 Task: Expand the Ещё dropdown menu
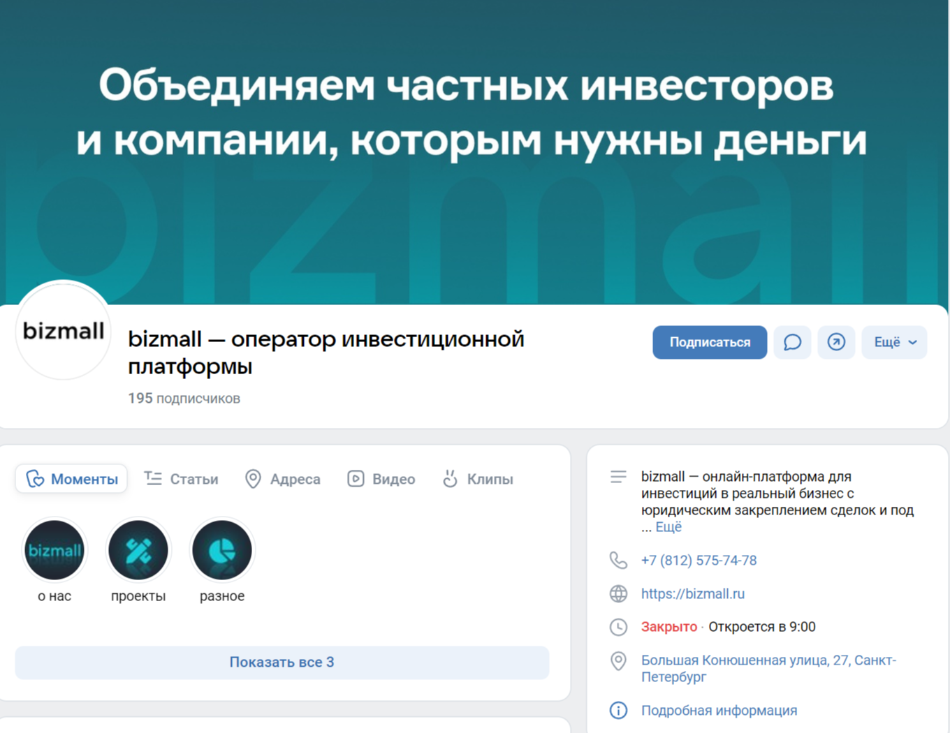894,342
